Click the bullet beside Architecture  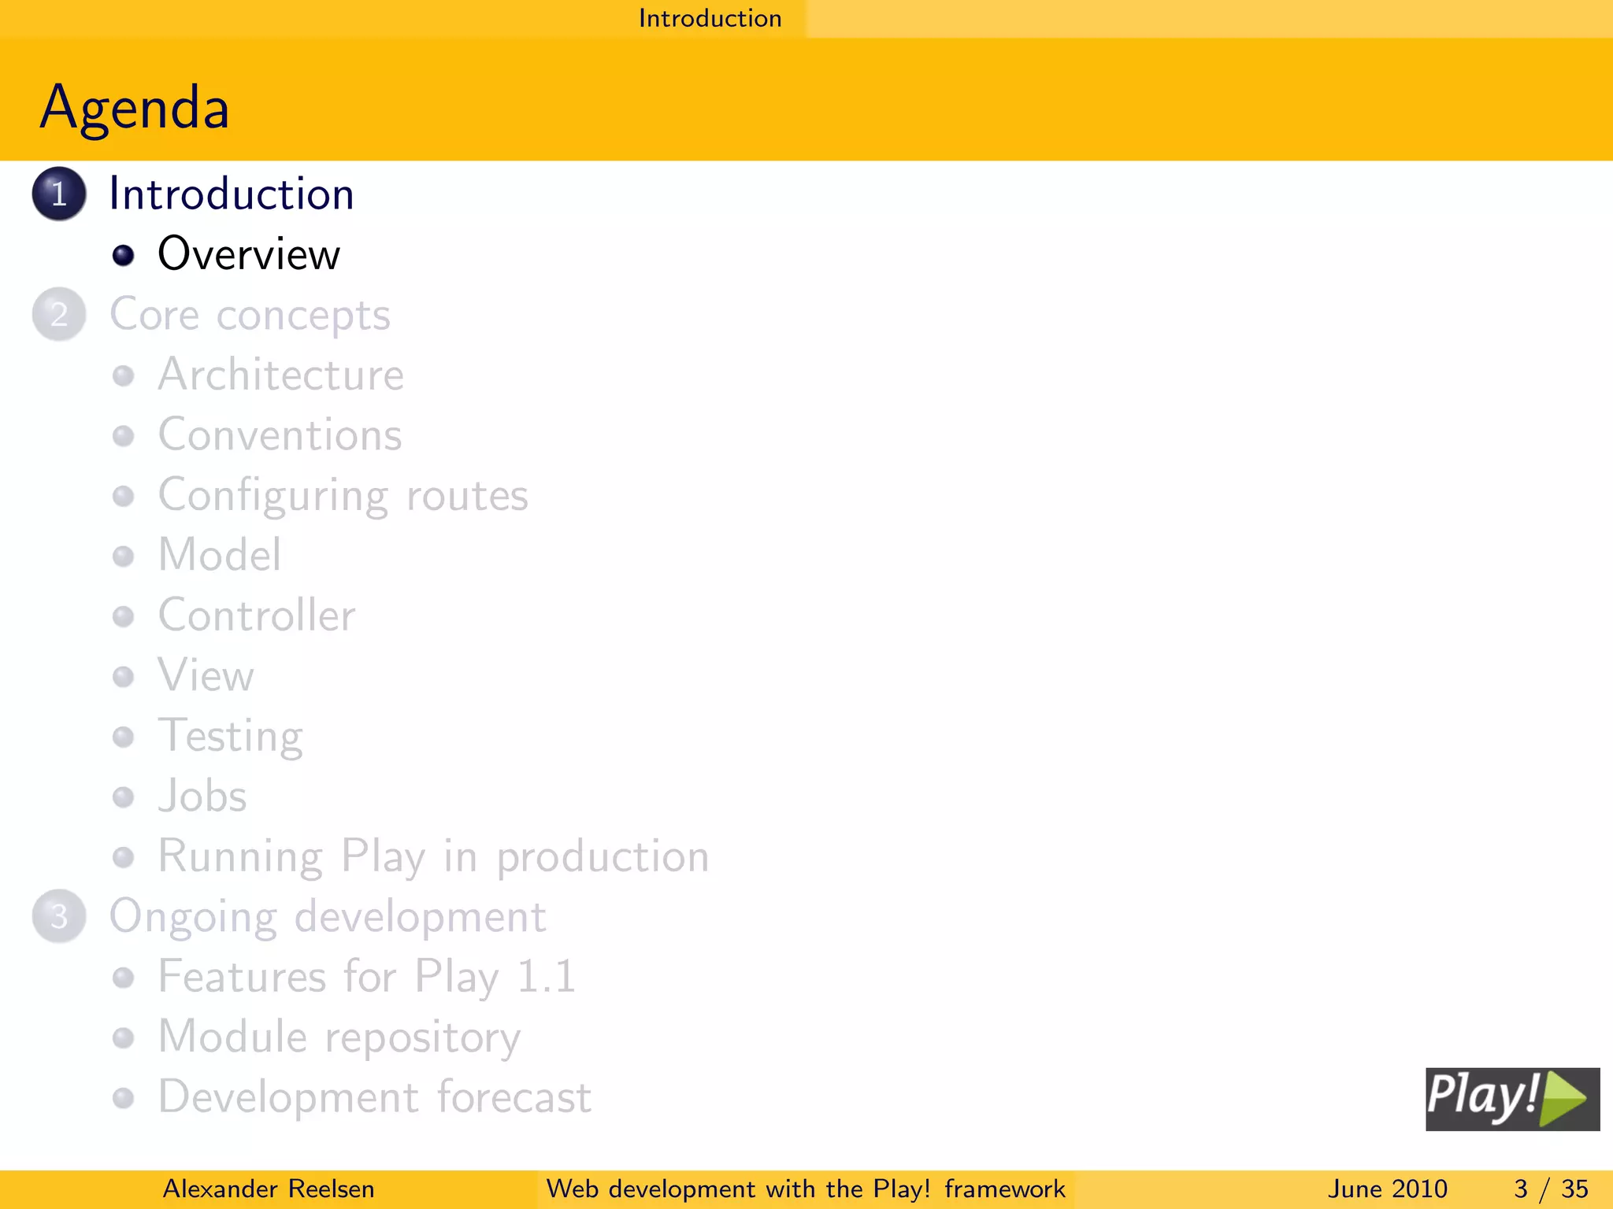(x=123, y=375)
